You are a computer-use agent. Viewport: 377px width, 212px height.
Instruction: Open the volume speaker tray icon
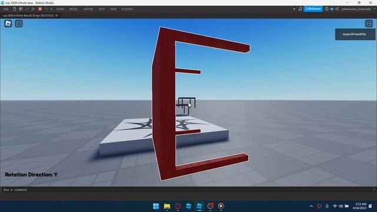(340, 206)
